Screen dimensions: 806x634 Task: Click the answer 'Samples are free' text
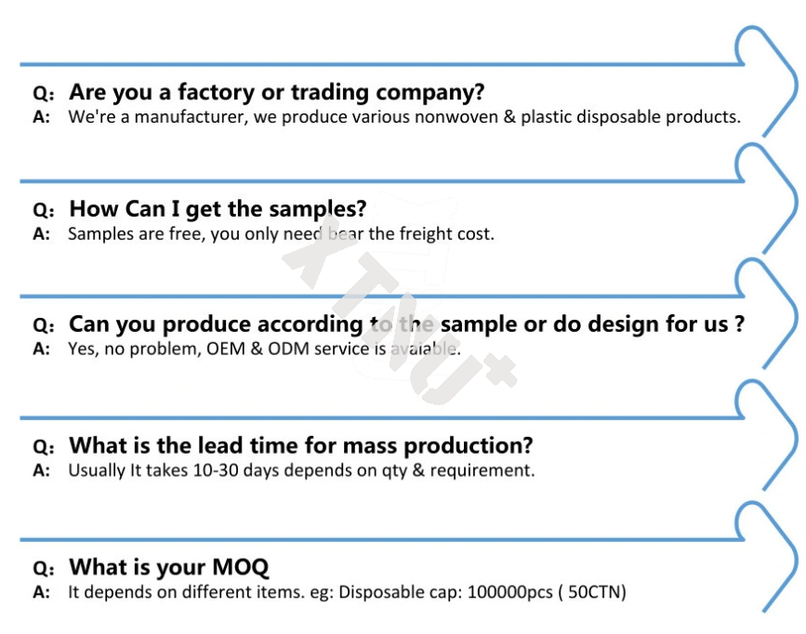(x=281, y=234)
